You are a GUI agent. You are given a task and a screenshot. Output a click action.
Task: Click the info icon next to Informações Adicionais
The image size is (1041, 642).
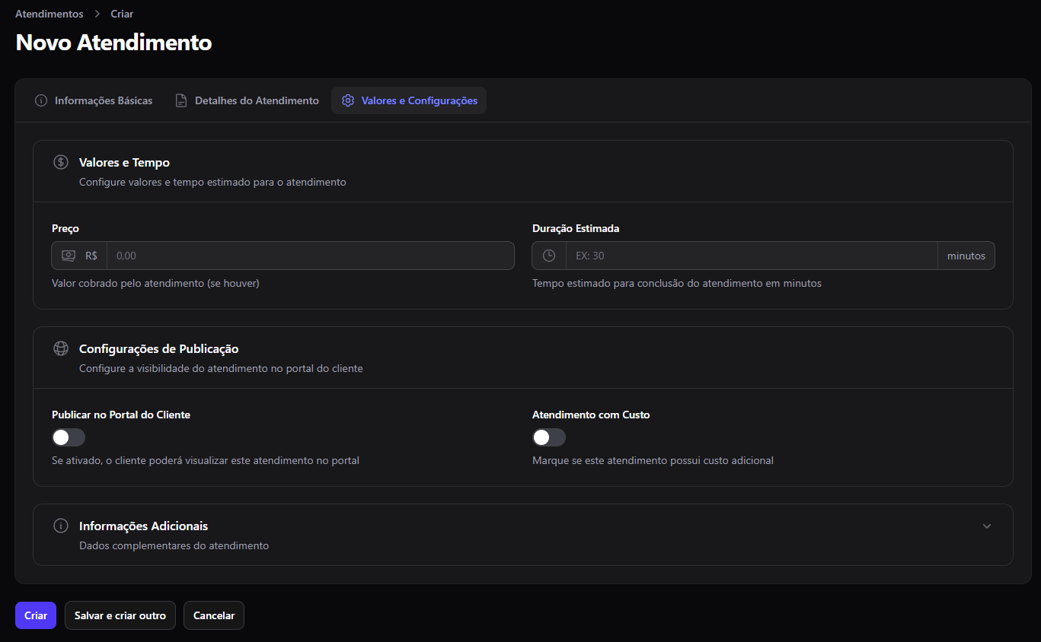[x=61, y=526]
